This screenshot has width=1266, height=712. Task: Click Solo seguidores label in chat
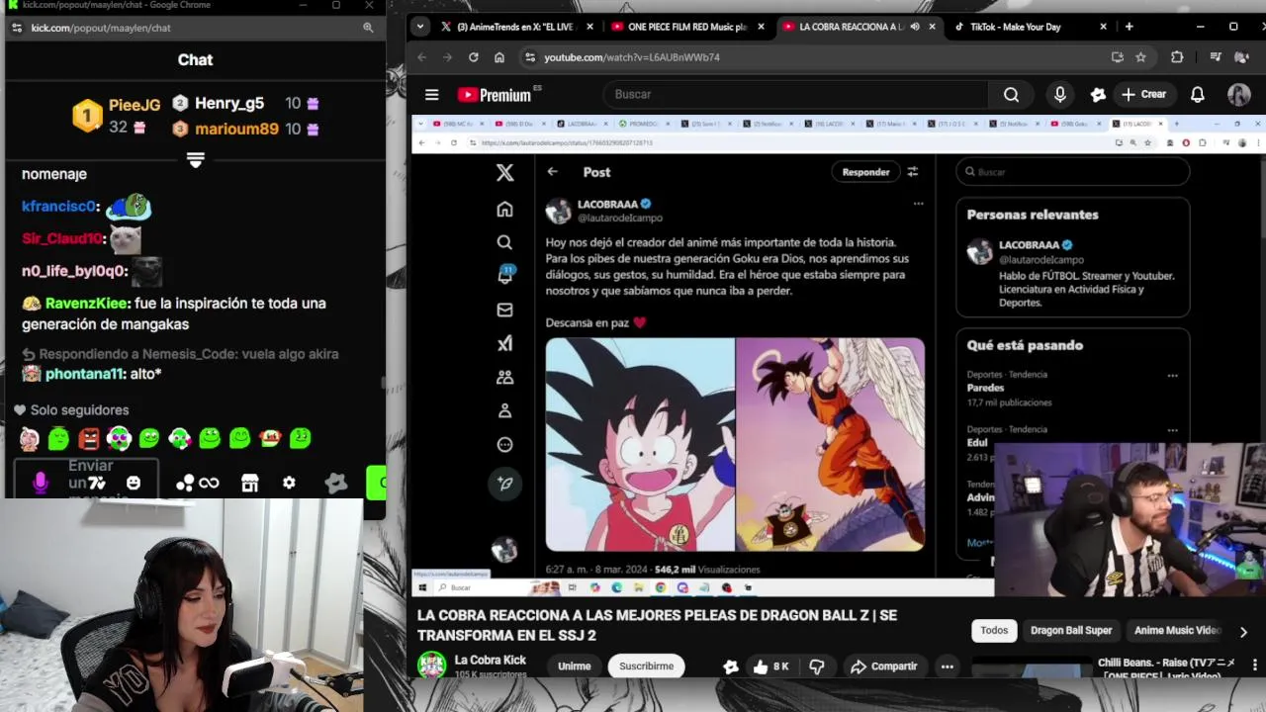click(79, 409)
